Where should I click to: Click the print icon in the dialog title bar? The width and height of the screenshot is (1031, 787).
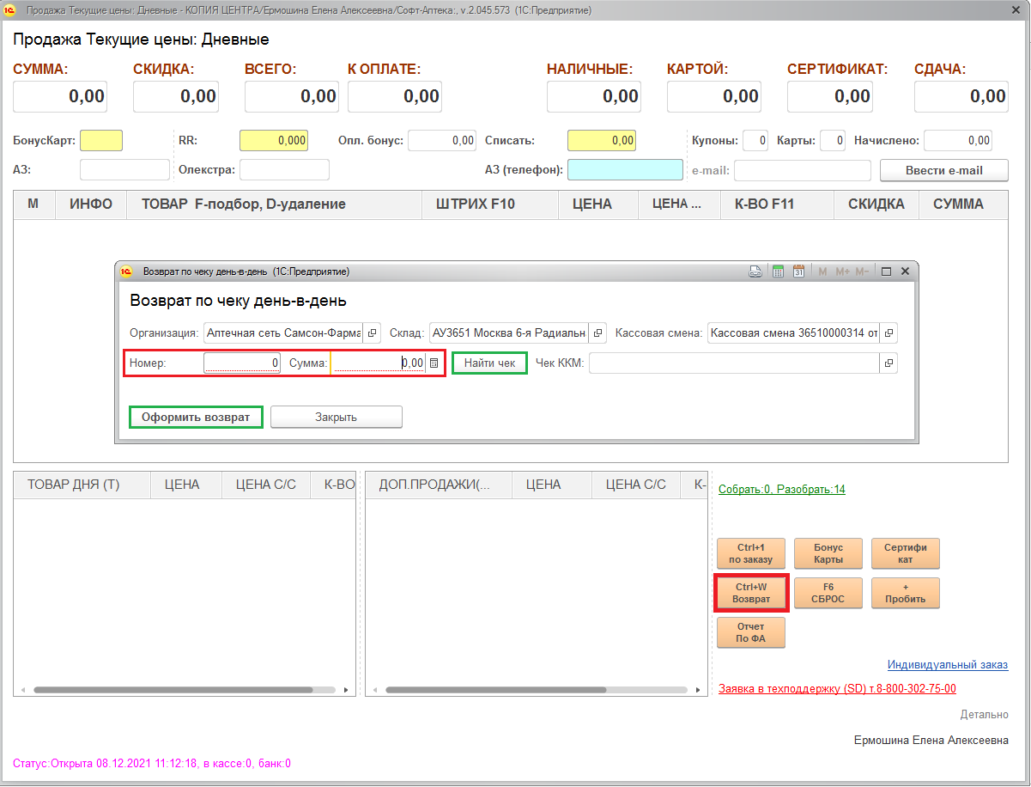tap(755, 271)
